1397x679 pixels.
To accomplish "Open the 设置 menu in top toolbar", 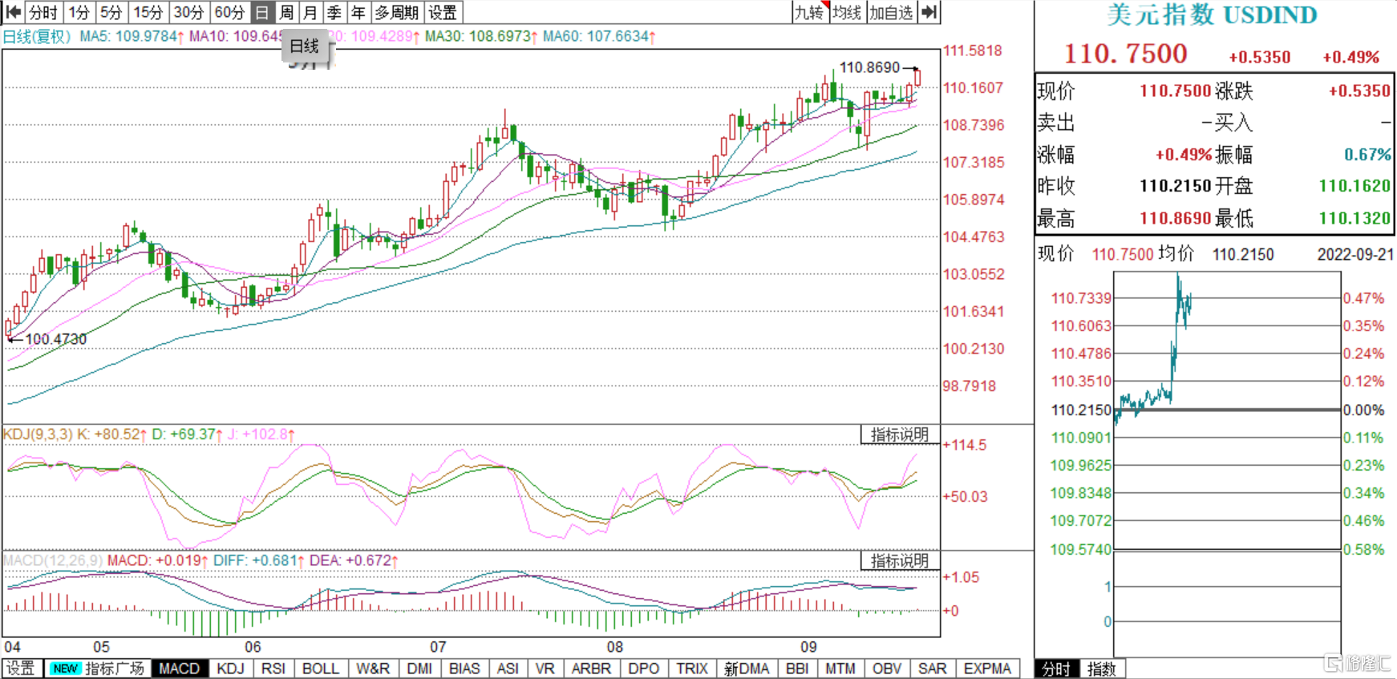I will point(443,12).
